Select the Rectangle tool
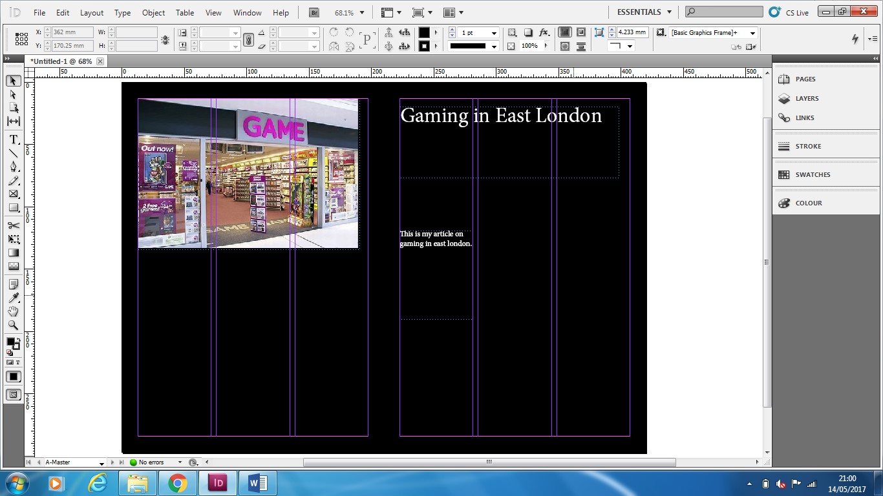The width and height of the screenshot is (883, 496). (x=13, y=207)
